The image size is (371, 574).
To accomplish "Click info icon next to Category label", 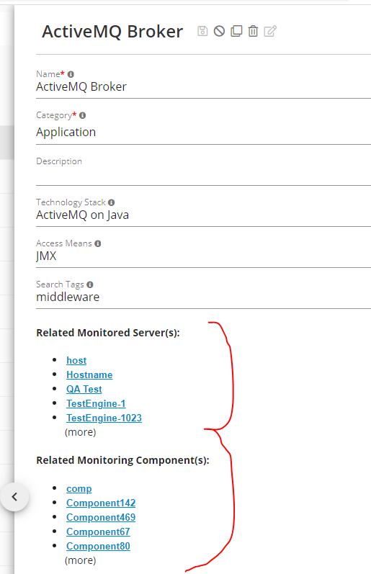I will tap(82, 115).
